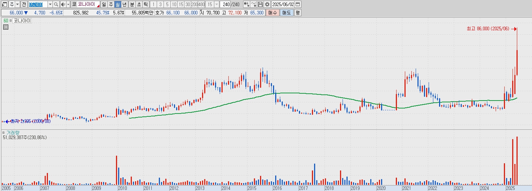Open the data table grid icon
Viewport: 532px width, 191px height.
[x=6, y=27]
